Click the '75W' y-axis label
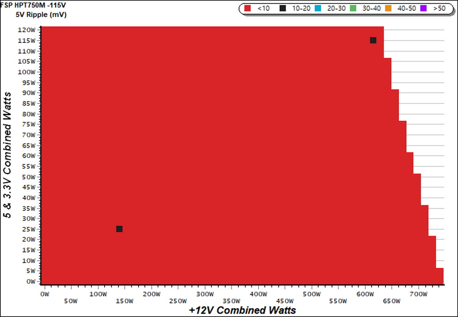458x317 pixels. 28,124
